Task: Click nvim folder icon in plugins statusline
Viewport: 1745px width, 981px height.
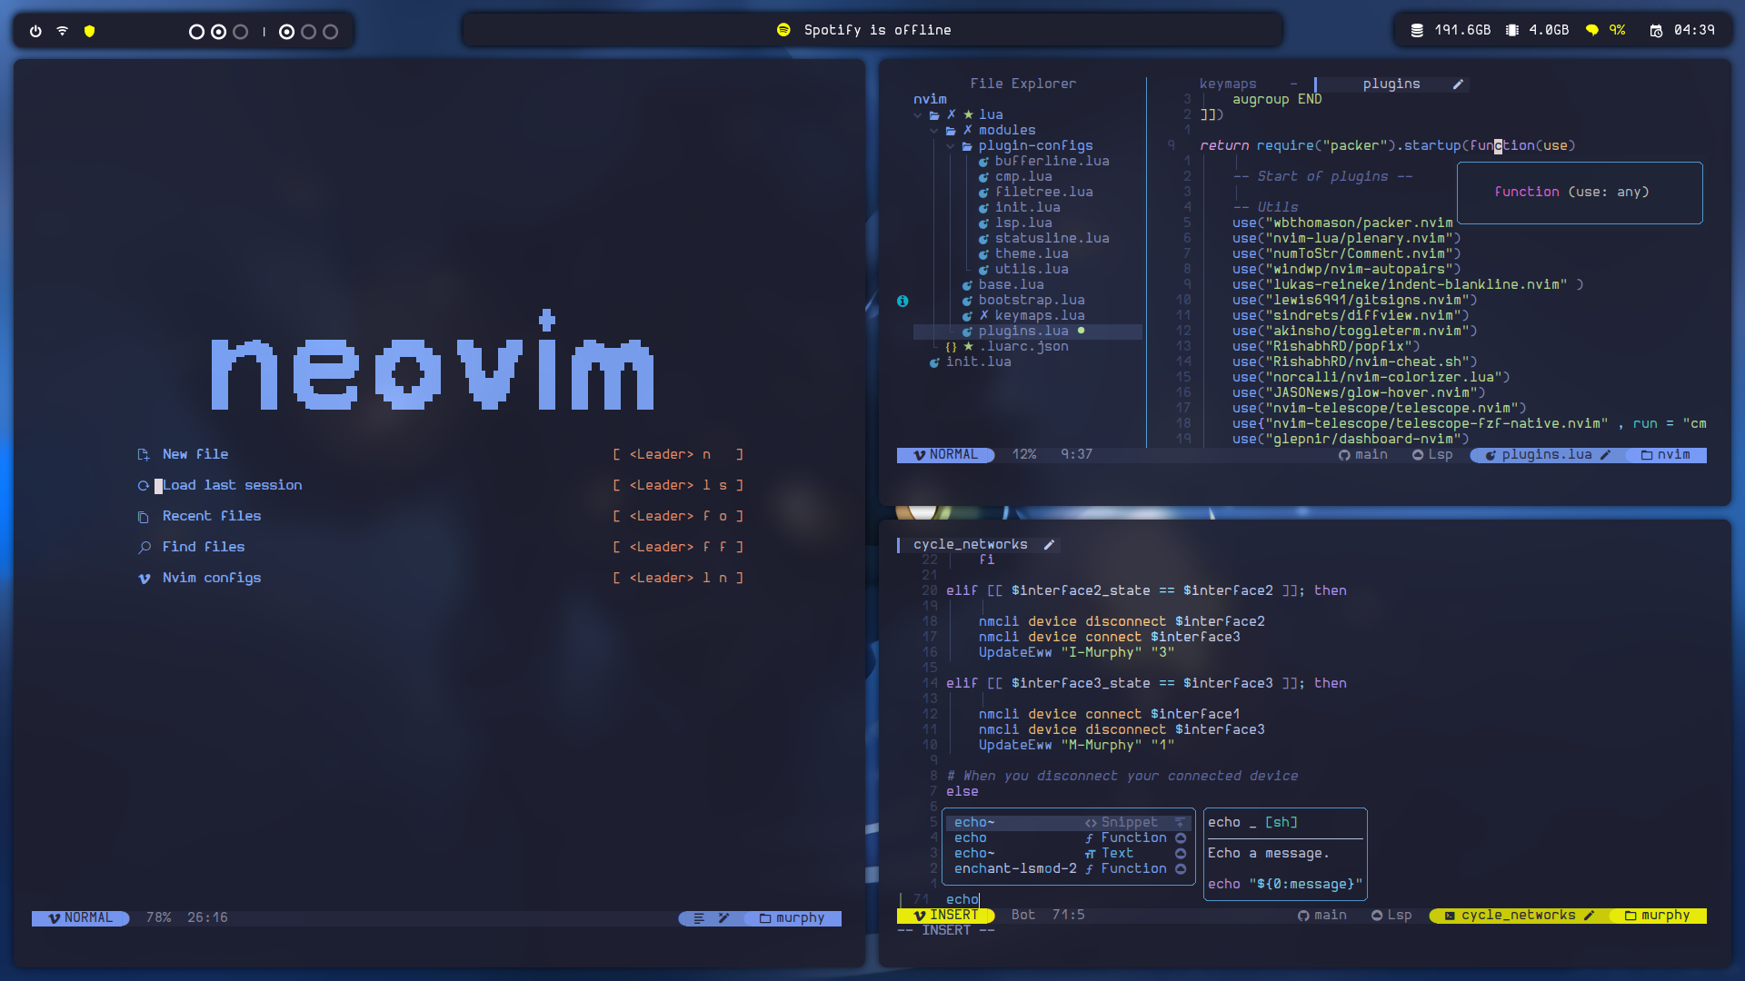Action: click(1646, 455)
